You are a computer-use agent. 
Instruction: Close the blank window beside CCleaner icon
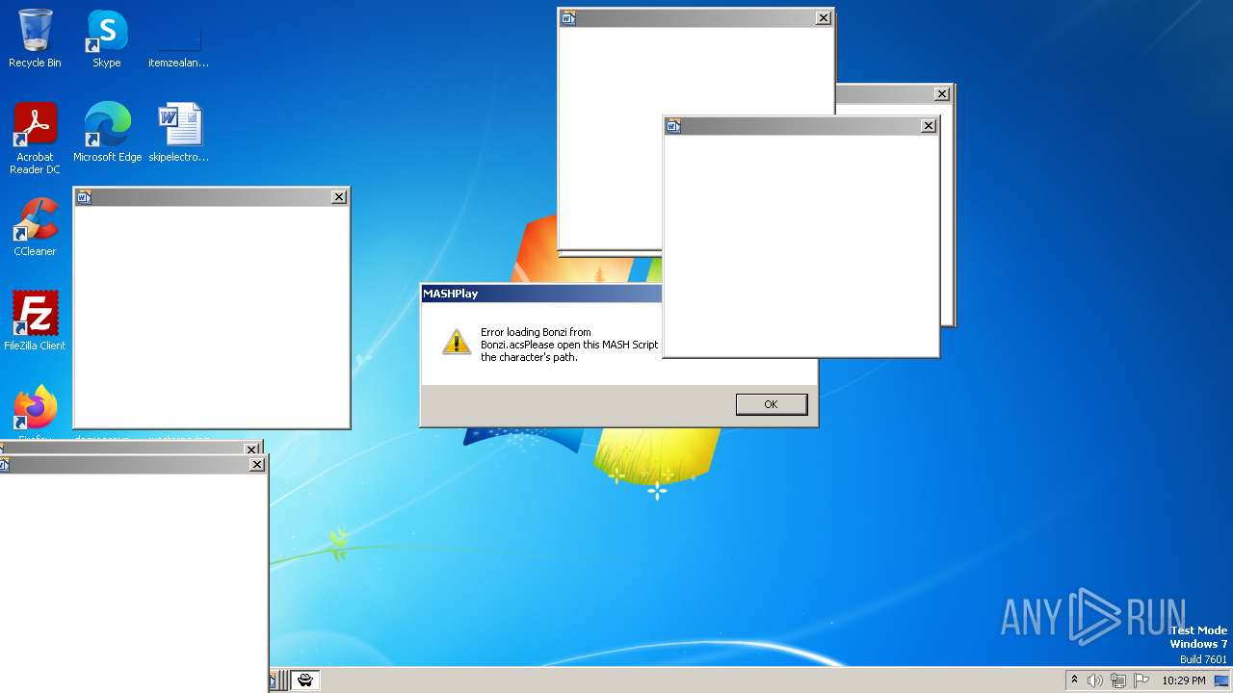pyautogui.click(x=339, y=197)
